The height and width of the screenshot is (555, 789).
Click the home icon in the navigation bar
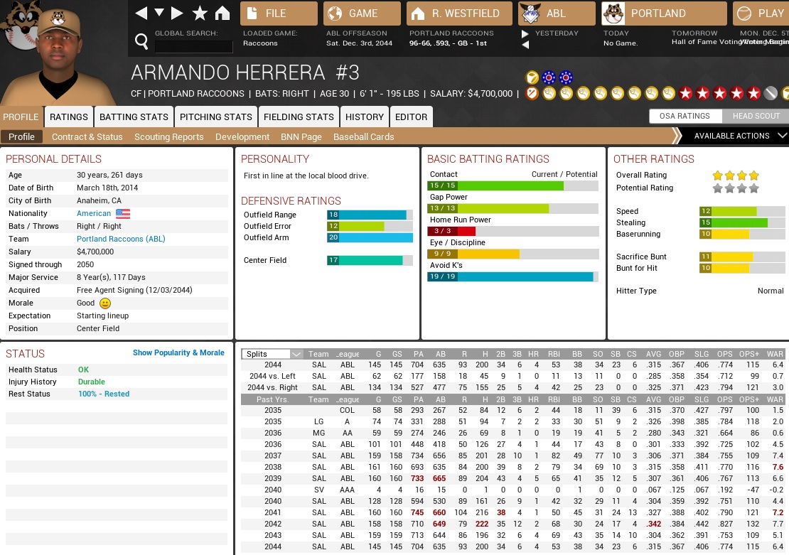(x=222, y=14)
